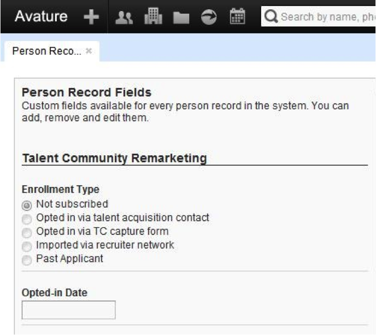Image resolution: width=376 pixels, height=335 pixels.
Task: Open the folder icon in top bar
Action: pos(181,17)
